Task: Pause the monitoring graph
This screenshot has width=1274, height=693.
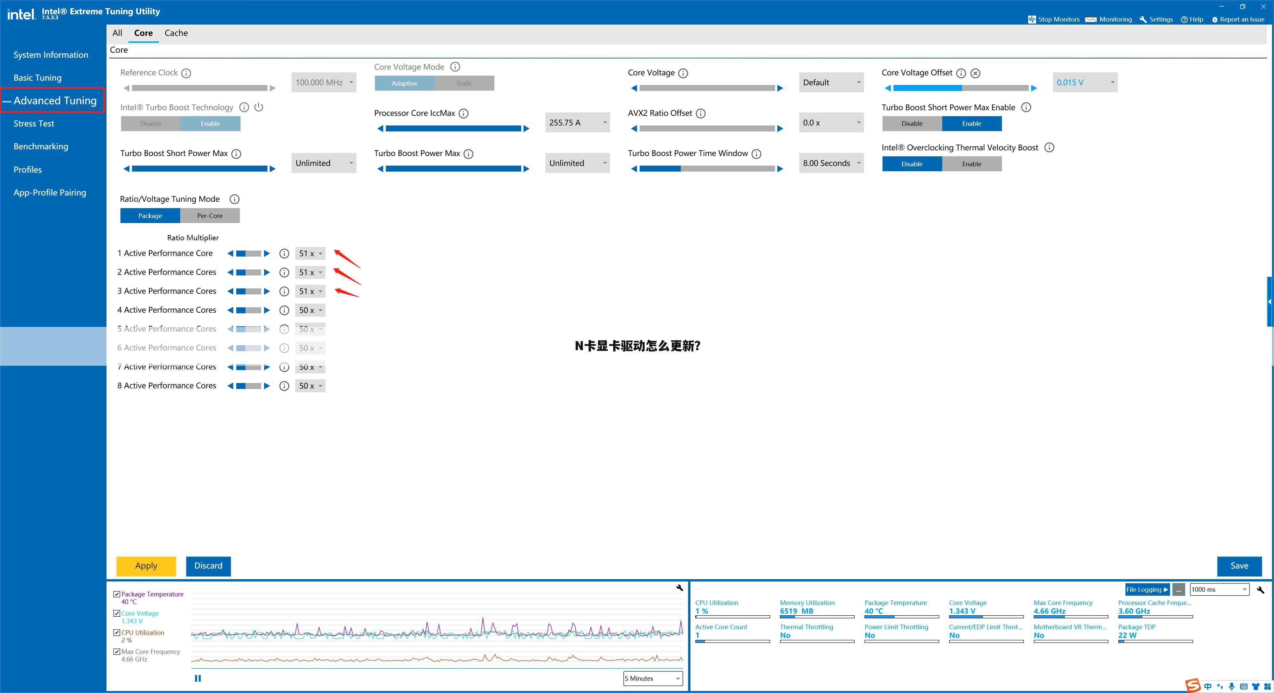Action: tap(198, 678)
